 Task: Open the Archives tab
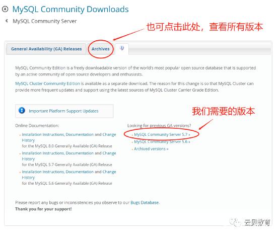[x=101, y=49]
